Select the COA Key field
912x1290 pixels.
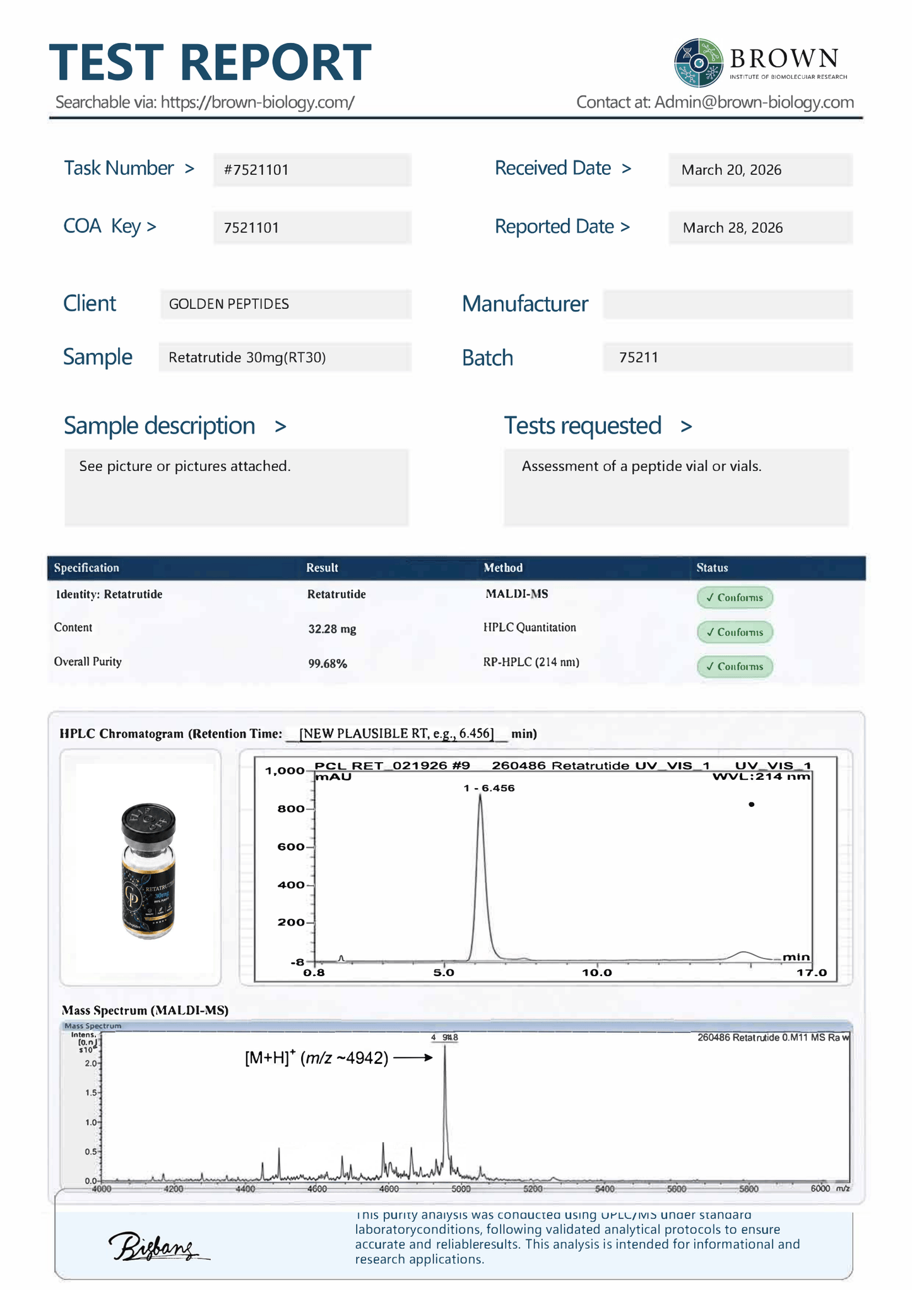click(312, 227)
